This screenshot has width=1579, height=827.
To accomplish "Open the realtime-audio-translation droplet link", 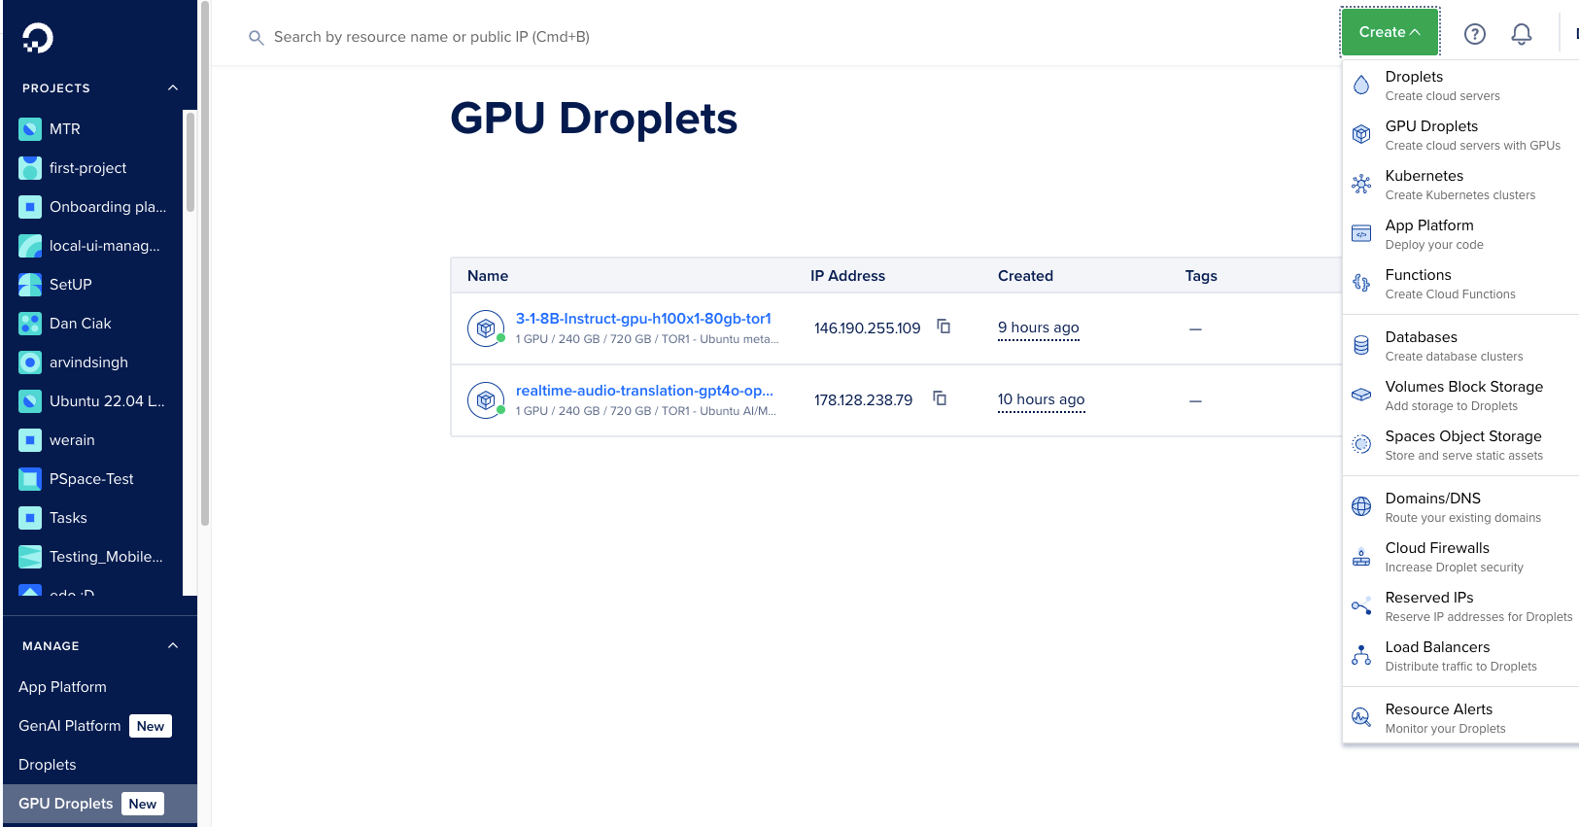I will pyautogui.click(x=643, y=391).
